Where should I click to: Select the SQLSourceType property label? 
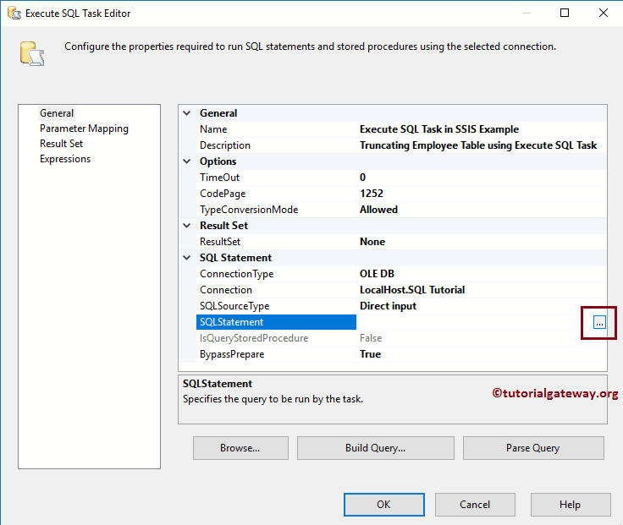[x=276, y=306]
